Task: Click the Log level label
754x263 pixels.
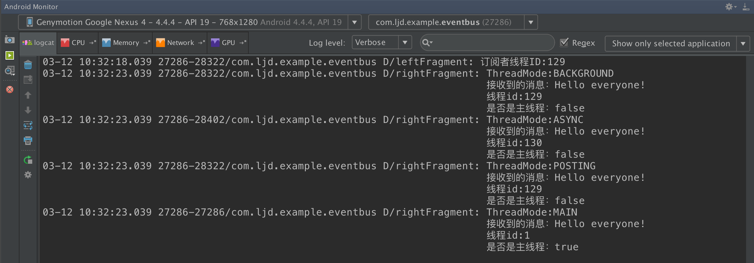Action: [x=327, y=43]
